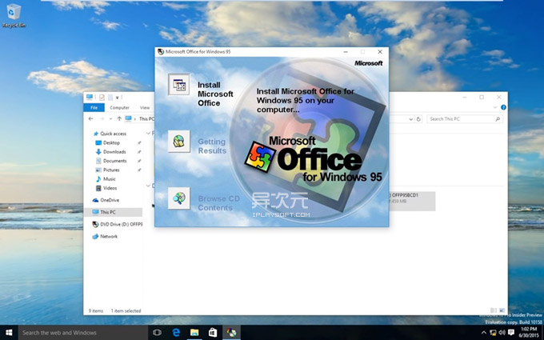Click the '9 items' status bar text
544x340 pixels.
click(x=96, y=311)
